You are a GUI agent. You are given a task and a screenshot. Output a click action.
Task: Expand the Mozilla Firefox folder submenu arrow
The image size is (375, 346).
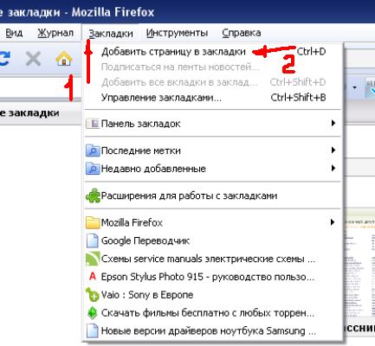(333, 222)
